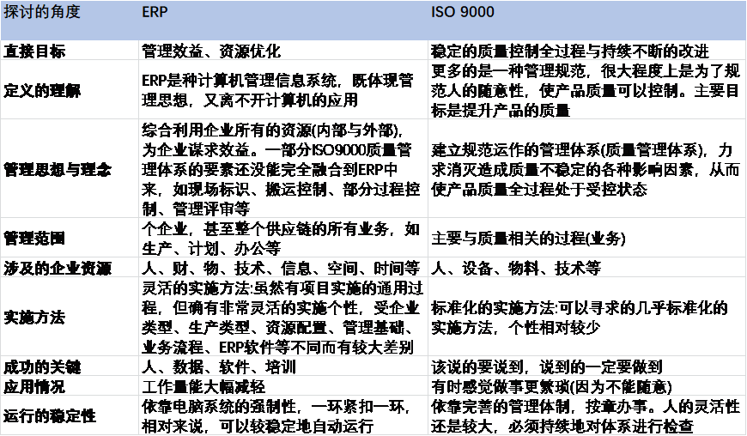Select the row label '管理范围'

click(x=34, y=238)
